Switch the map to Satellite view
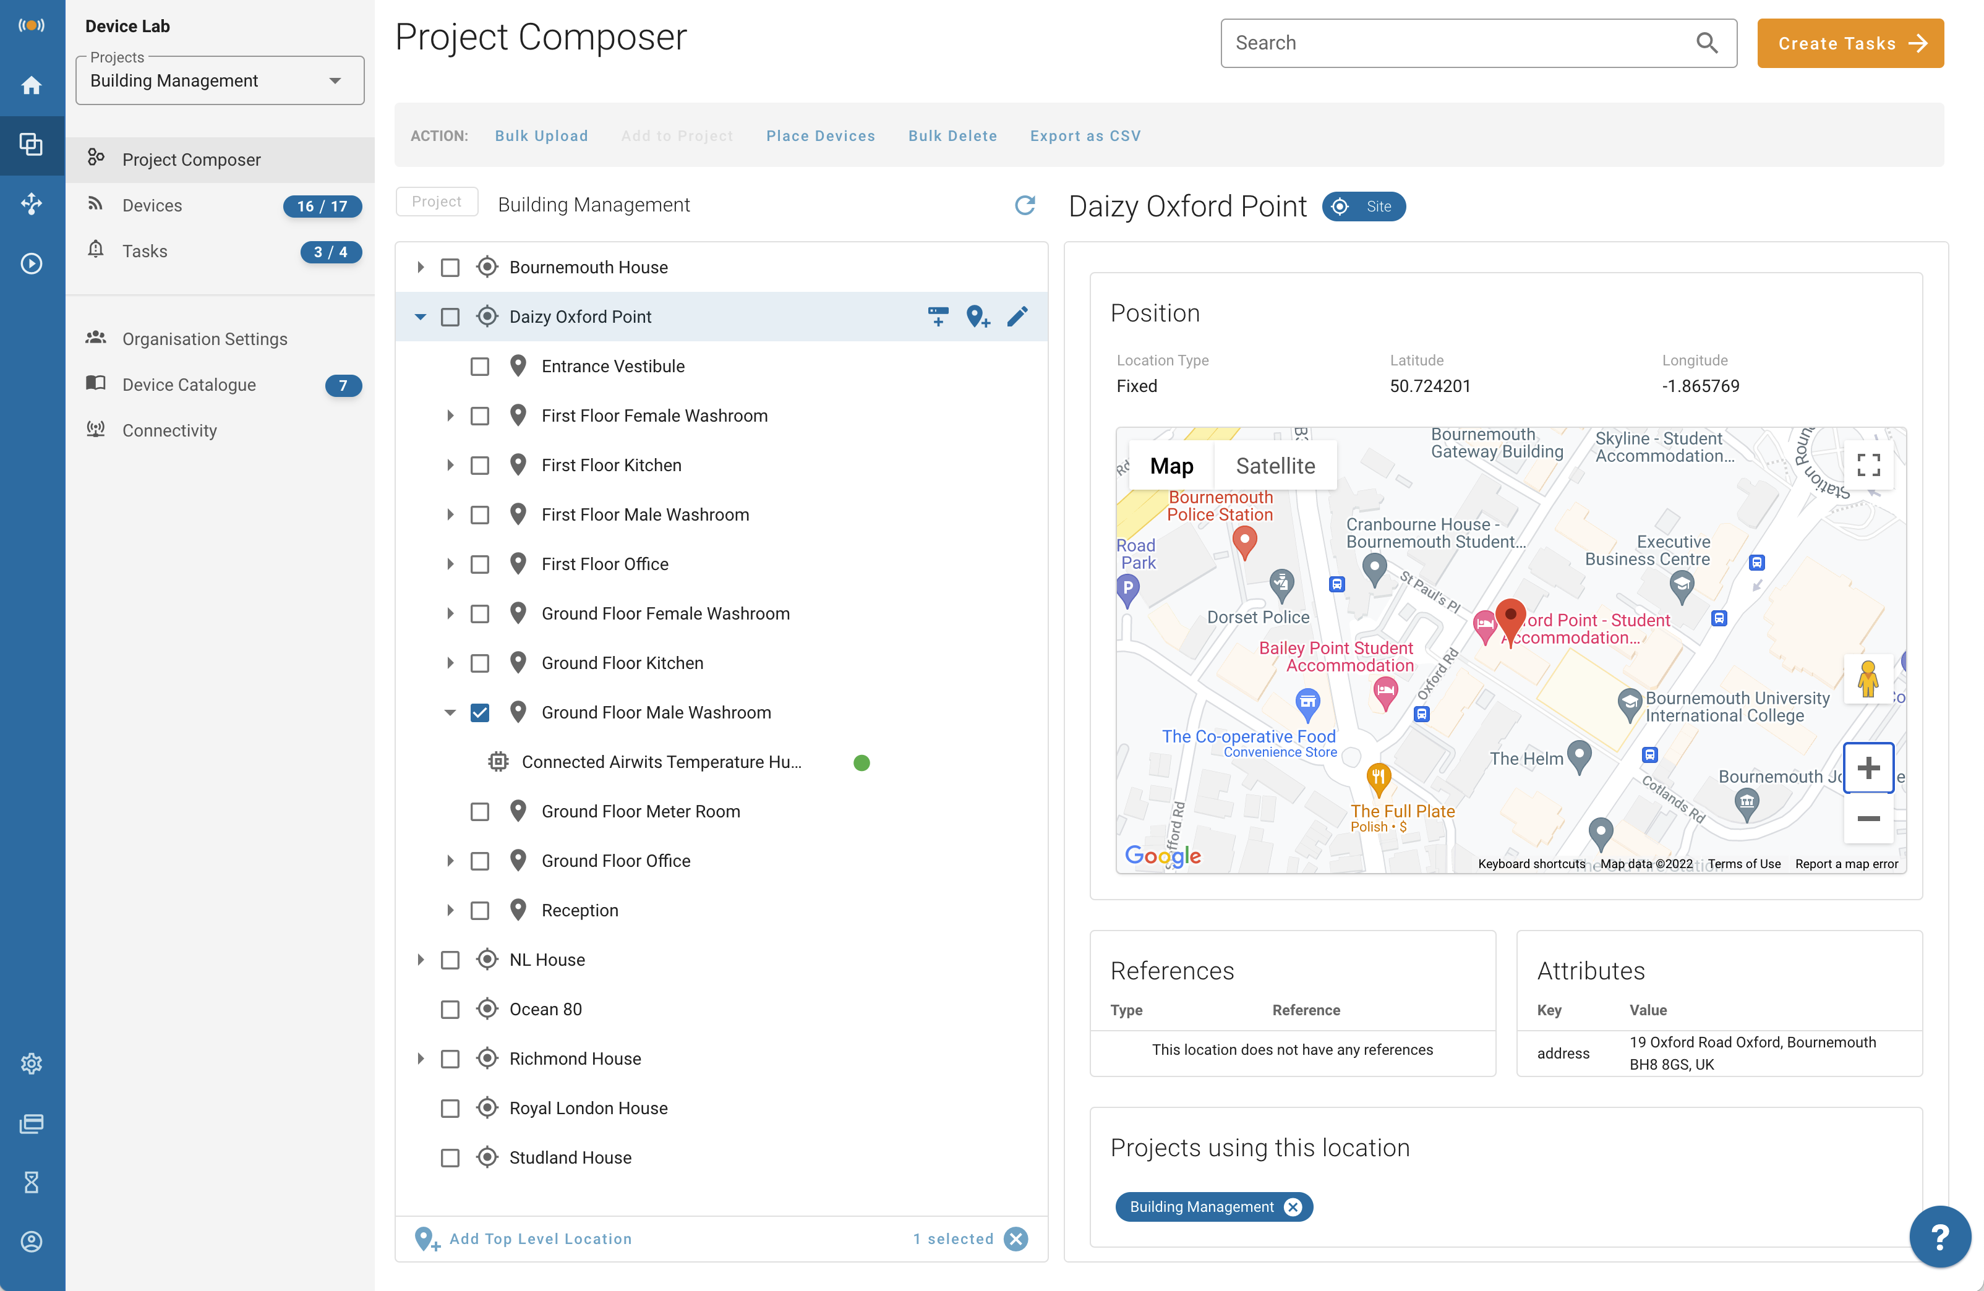The image size is (1984, 1291). click(1275, 466)
